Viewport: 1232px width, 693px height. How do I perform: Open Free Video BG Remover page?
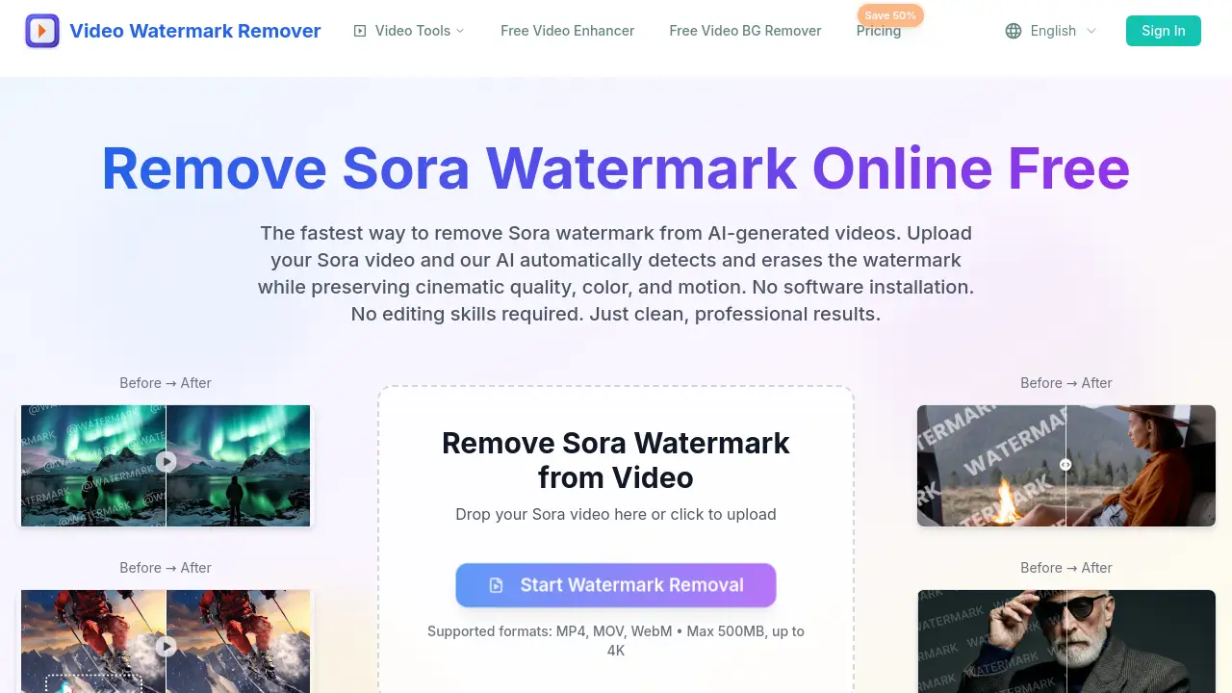point(745,31)
